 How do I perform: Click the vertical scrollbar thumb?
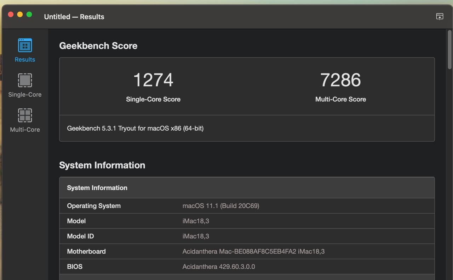tap(449, 49)
